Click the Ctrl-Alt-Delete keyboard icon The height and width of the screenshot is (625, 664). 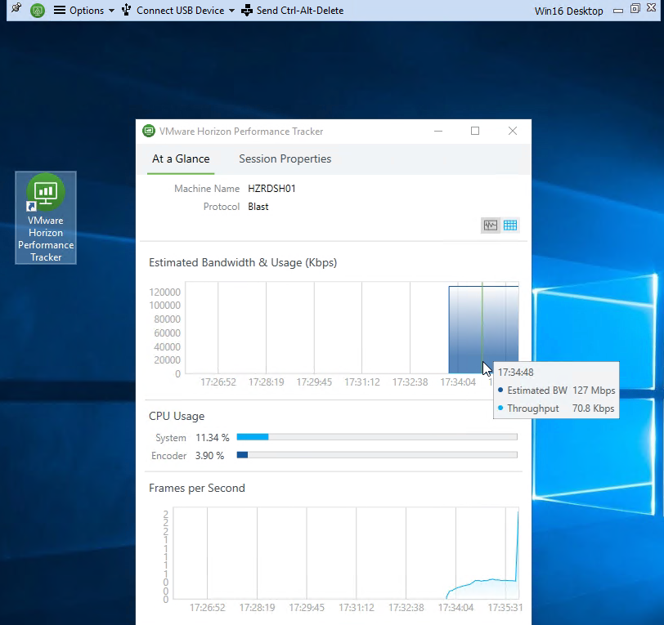coord(247,10)
